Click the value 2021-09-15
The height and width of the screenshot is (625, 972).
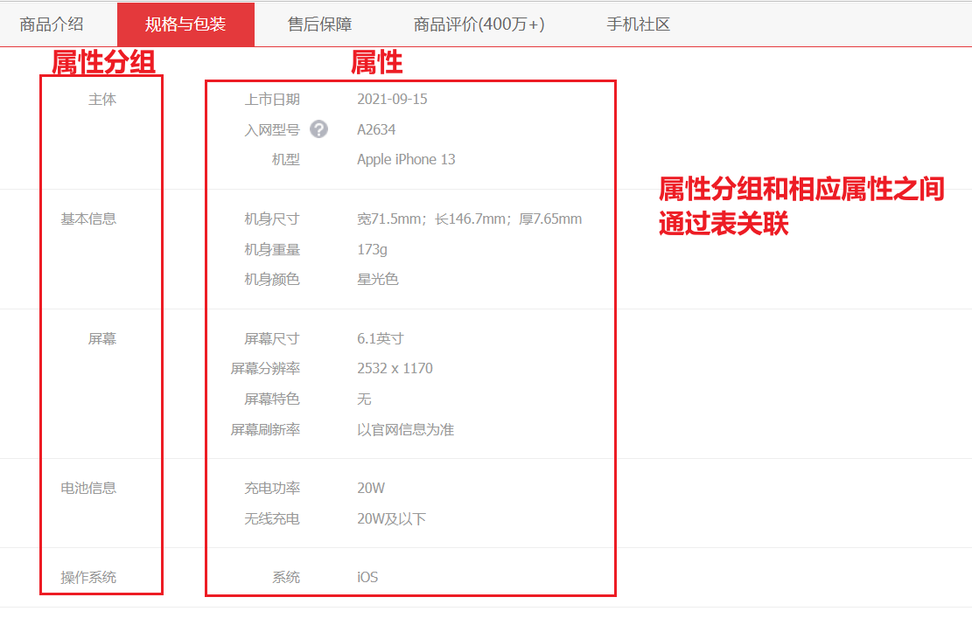[x=393, y=99]
